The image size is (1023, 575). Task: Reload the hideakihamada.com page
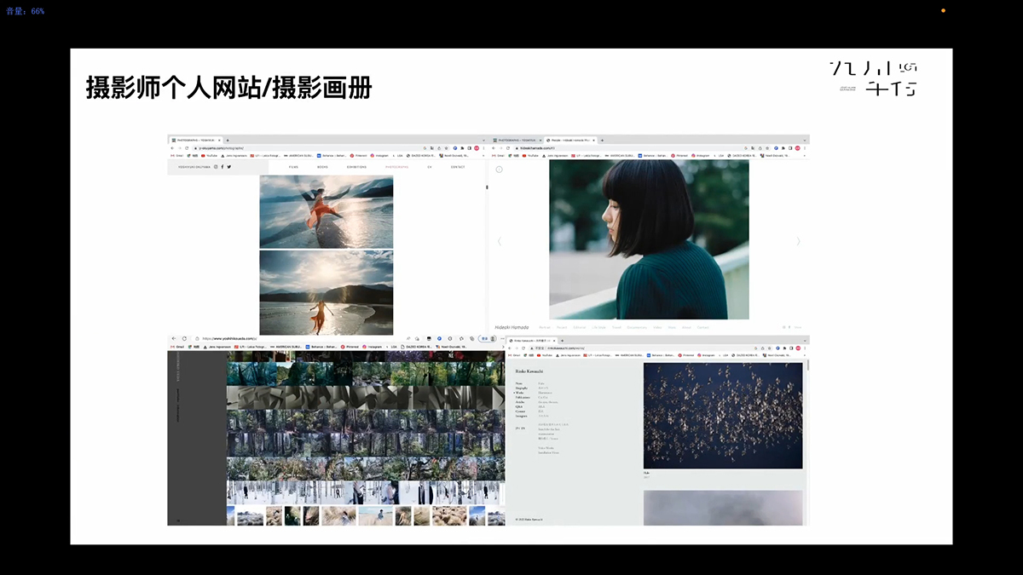(x=508, y=148)
